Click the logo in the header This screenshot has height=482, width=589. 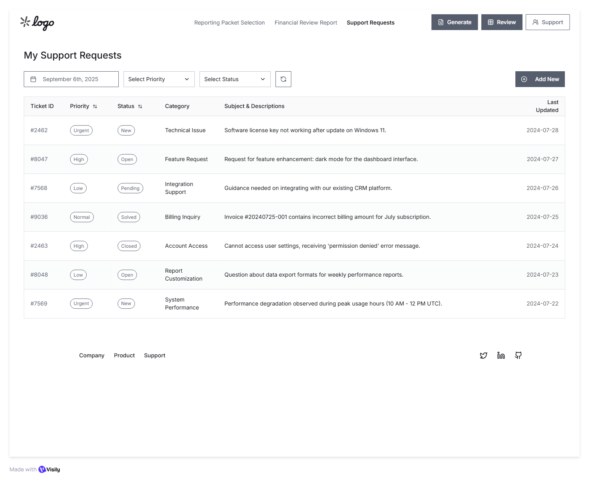(37, 23)
